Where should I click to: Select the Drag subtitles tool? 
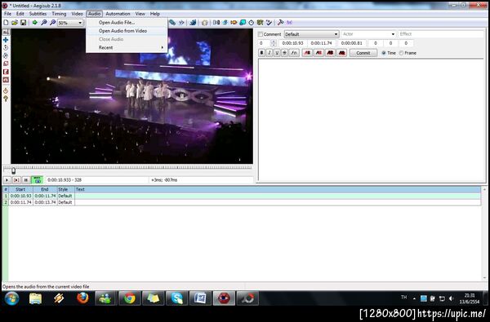pyautogui.click(x=6, y=40)
